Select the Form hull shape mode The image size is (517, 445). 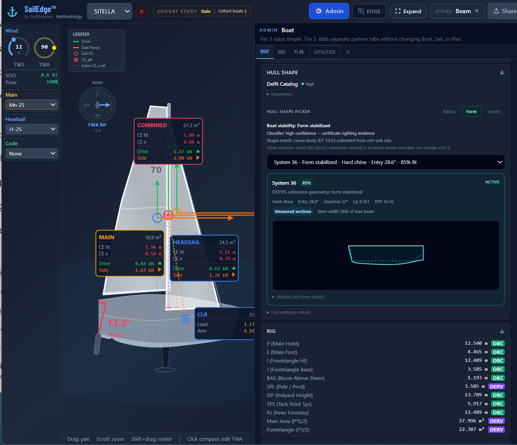tap(471, 111)
